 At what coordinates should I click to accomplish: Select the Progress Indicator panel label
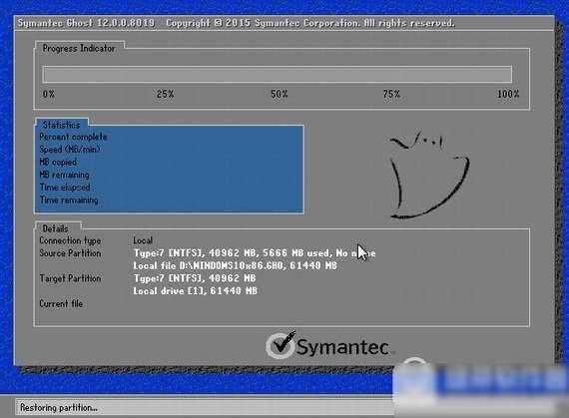[79, 48]
